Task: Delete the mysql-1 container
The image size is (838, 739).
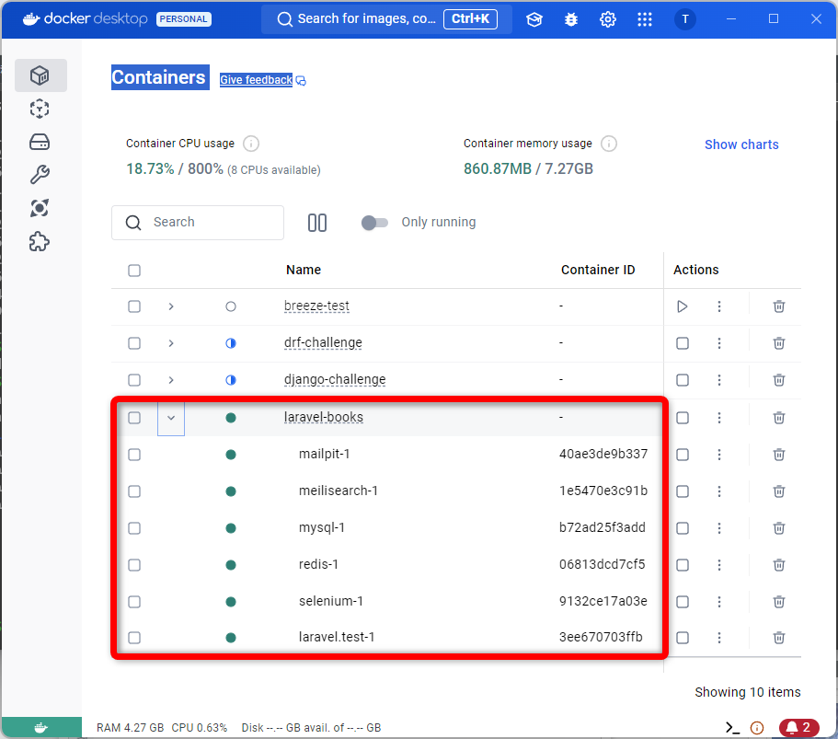Action: [778, 527]
